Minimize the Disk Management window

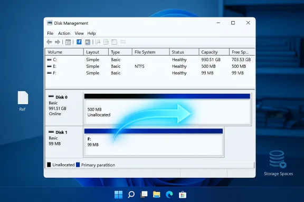point(218,23)
